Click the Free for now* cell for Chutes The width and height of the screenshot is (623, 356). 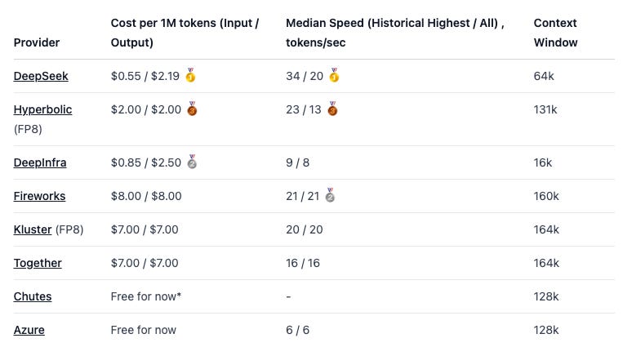coord(146,296)
